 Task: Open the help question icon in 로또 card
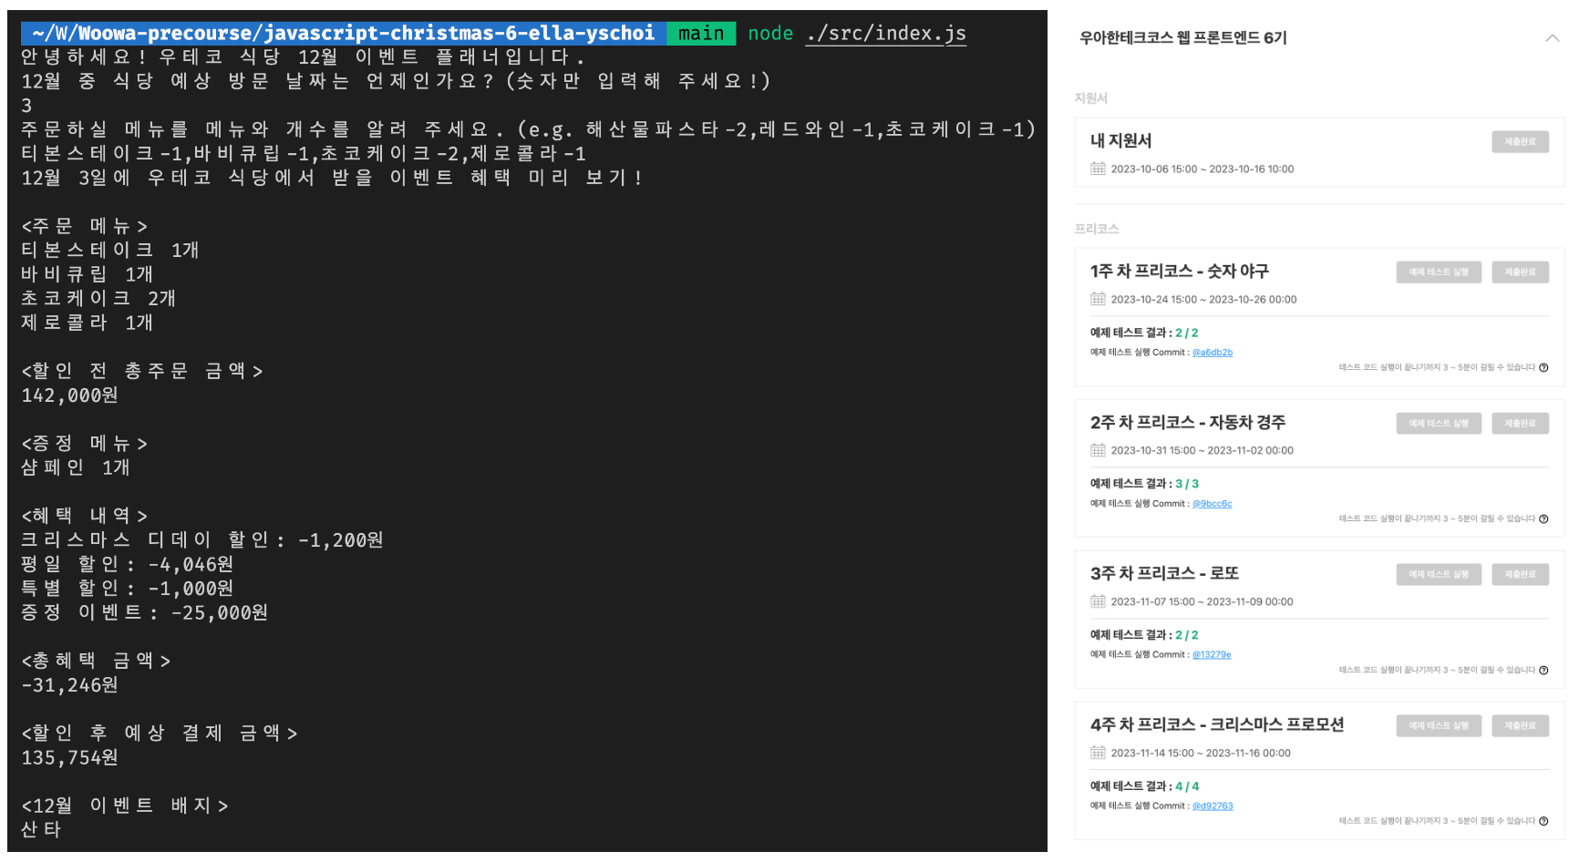[1544, 671]
